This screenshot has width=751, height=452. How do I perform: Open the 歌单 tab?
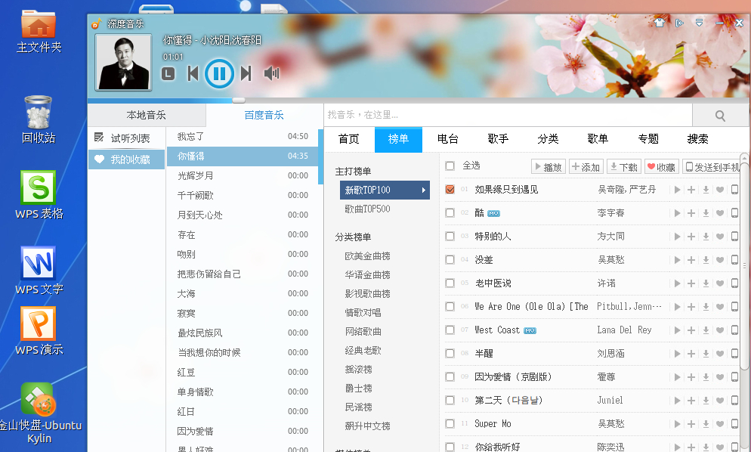pos(598,140)
